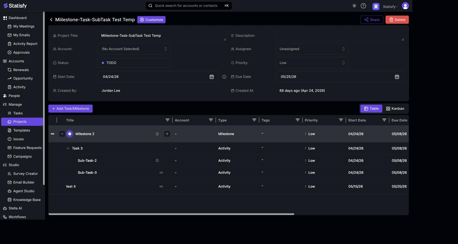Click into the Project Title field
The height and width of the screenshot is (244, 458).
click(162, 36)
